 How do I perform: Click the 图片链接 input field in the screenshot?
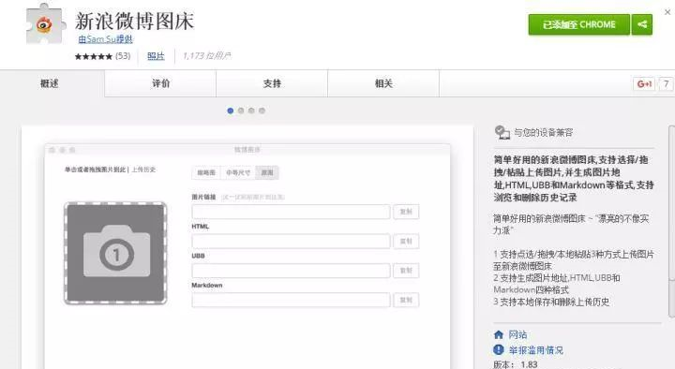(x=291, y=212)
